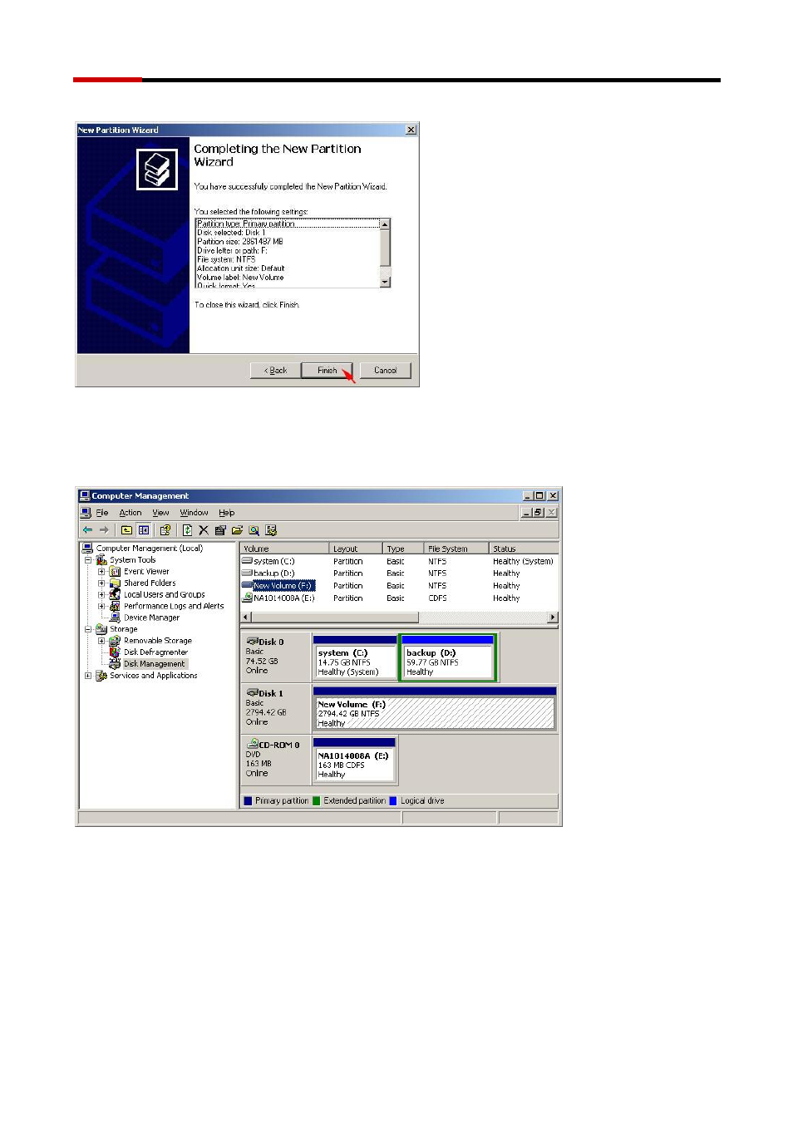Click the Event Viewer tree icon

pyautogui.click(x=116, y=572)
